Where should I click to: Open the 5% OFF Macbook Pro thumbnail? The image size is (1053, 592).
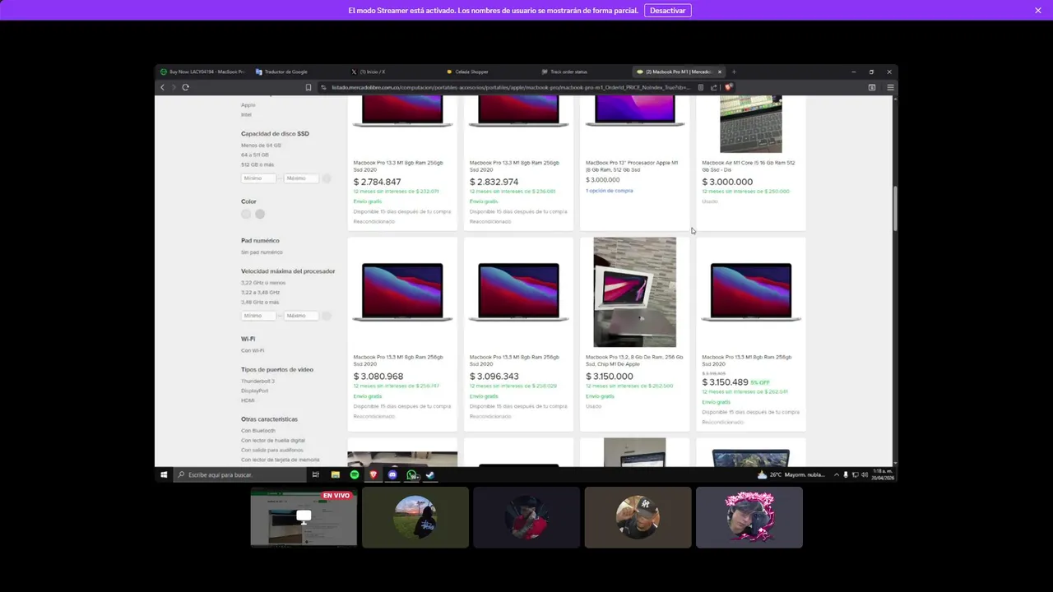751,292
